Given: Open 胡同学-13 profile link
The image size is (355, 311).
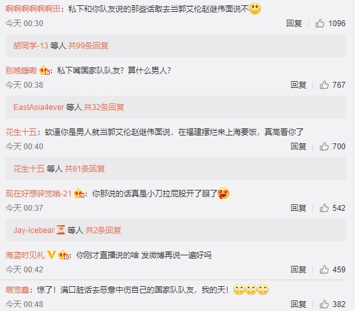Looking at the screenshot, I should [x=31, y=46].
